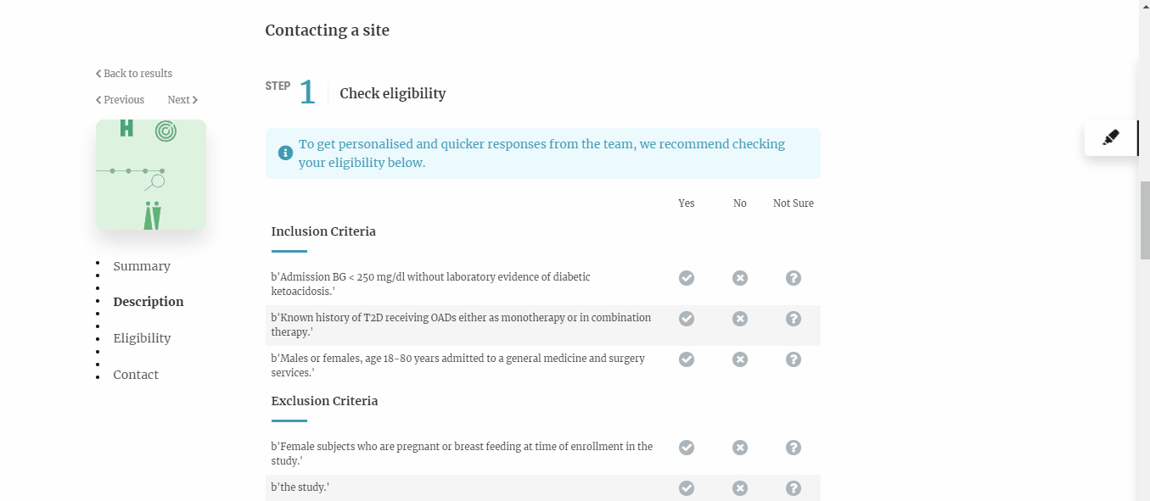Mark No for Admission BG criterion
1150x501 pixels.
[740, 278]
